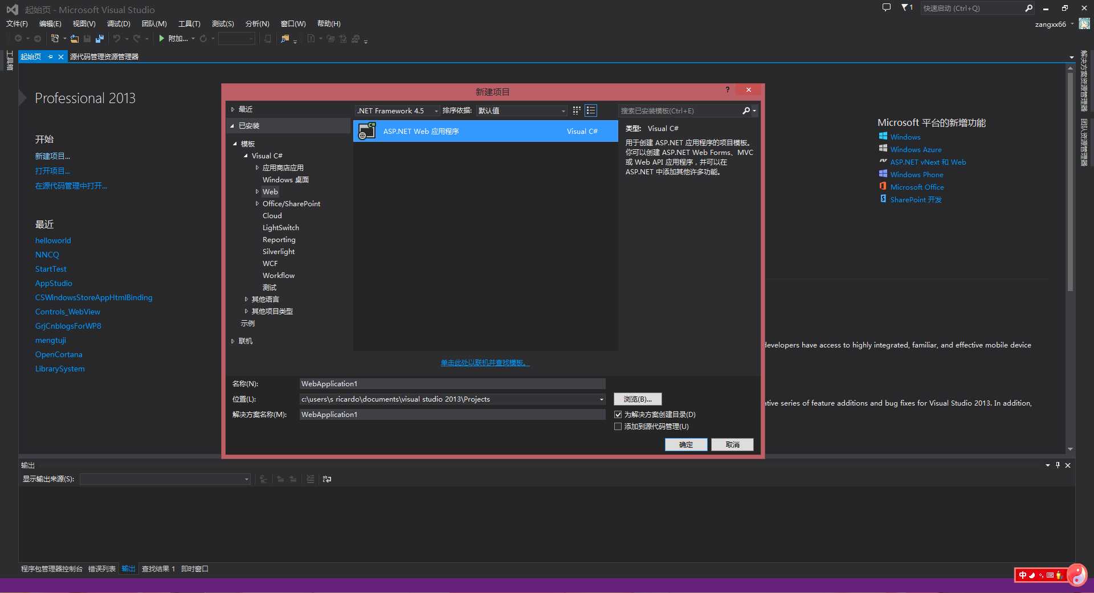Screen dimensions: 1094x593
Task: Toggle 为解决方案创建目录 checkbox
Action: point(618,415)
